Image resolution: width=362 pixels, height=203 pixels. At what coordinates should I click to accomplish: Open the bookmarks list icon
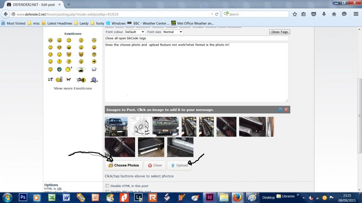tap(304, 14)
